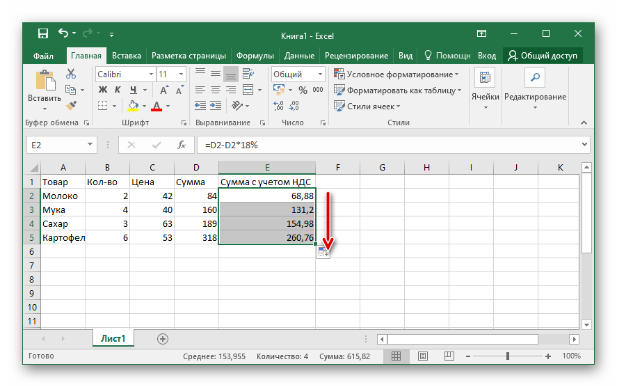The image size is (617, 387).
Task: Toggle bold Ж formatting
Action: pos(103,90)
